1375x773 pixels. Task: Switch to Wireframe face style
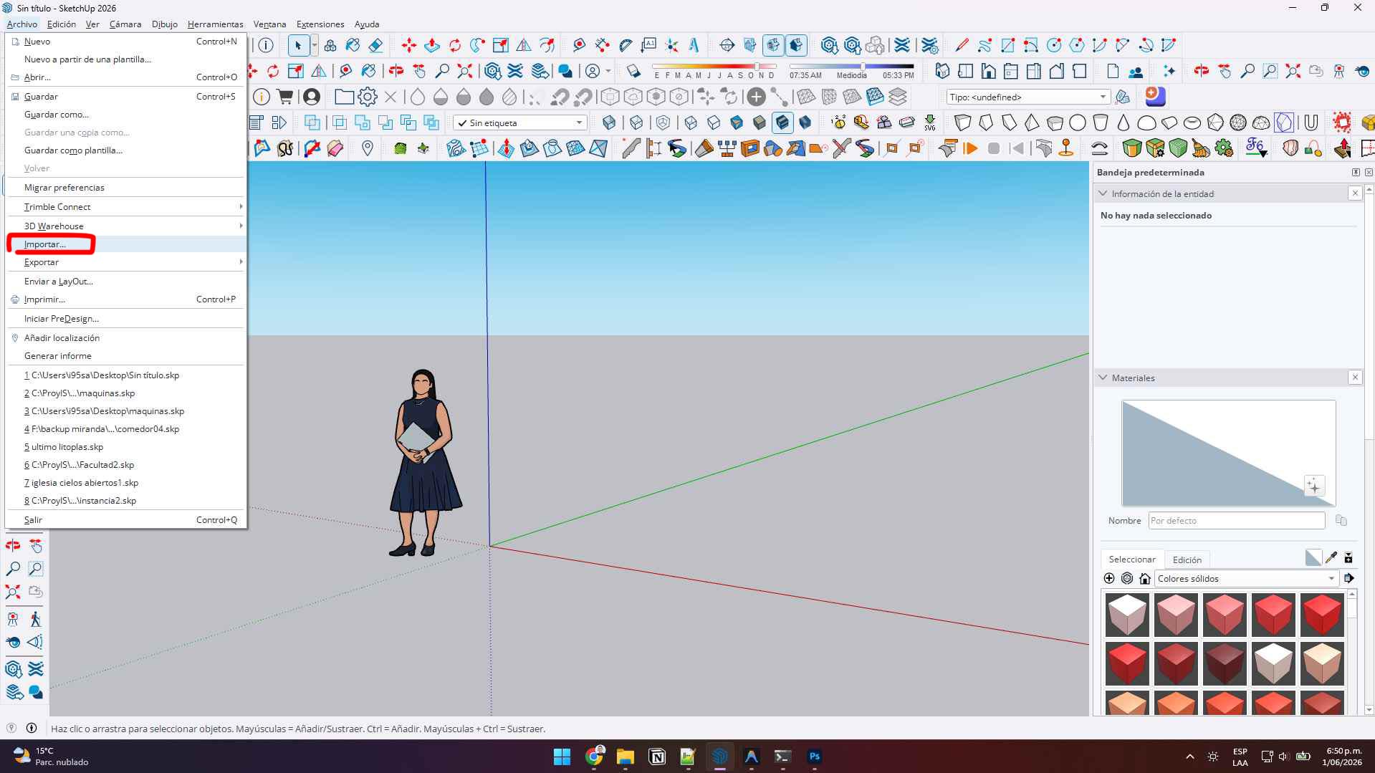(x=691, y=123)
